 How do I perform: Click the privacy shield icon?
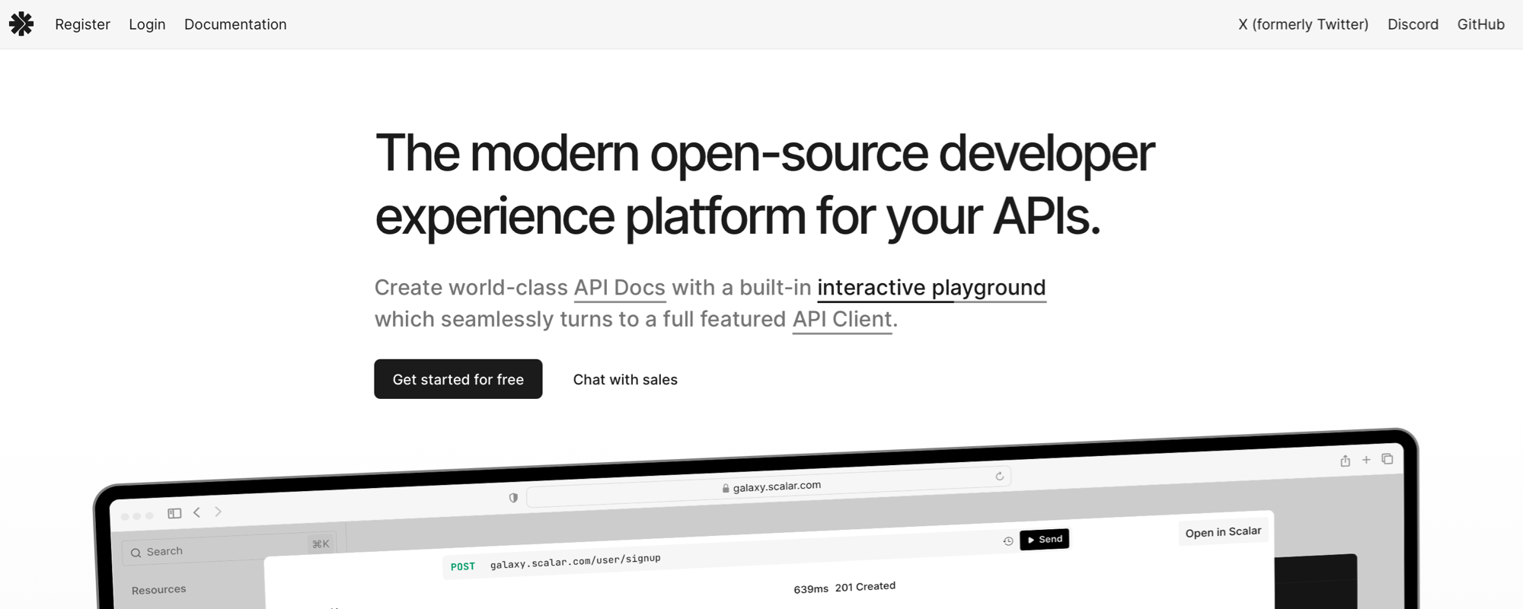[x=513, y=498]
